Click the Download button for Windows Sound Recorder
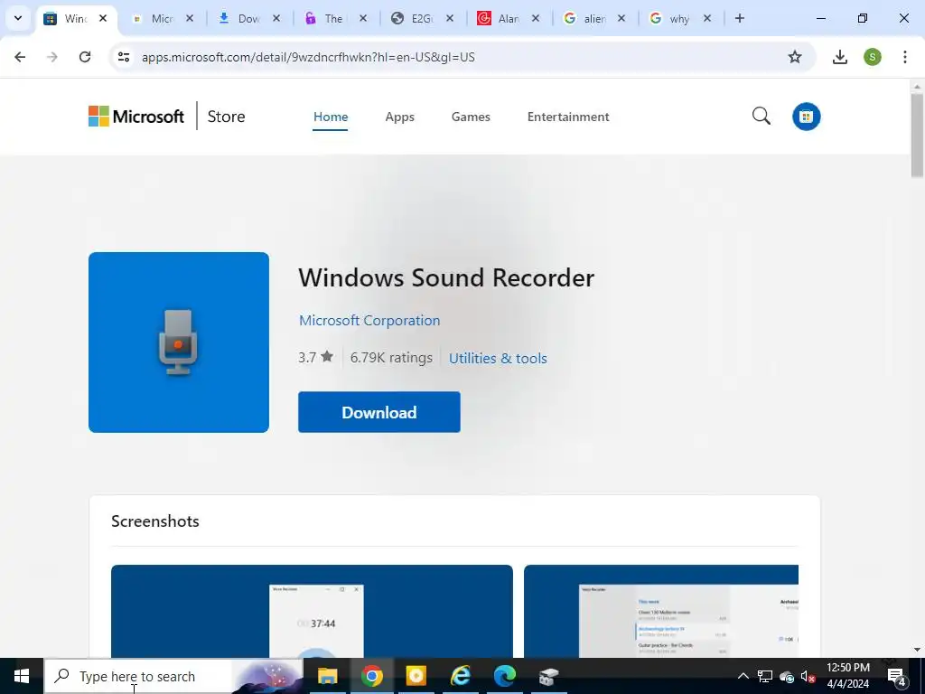The width and height of the screenshot is (925, 694). (x=378, y=412)
